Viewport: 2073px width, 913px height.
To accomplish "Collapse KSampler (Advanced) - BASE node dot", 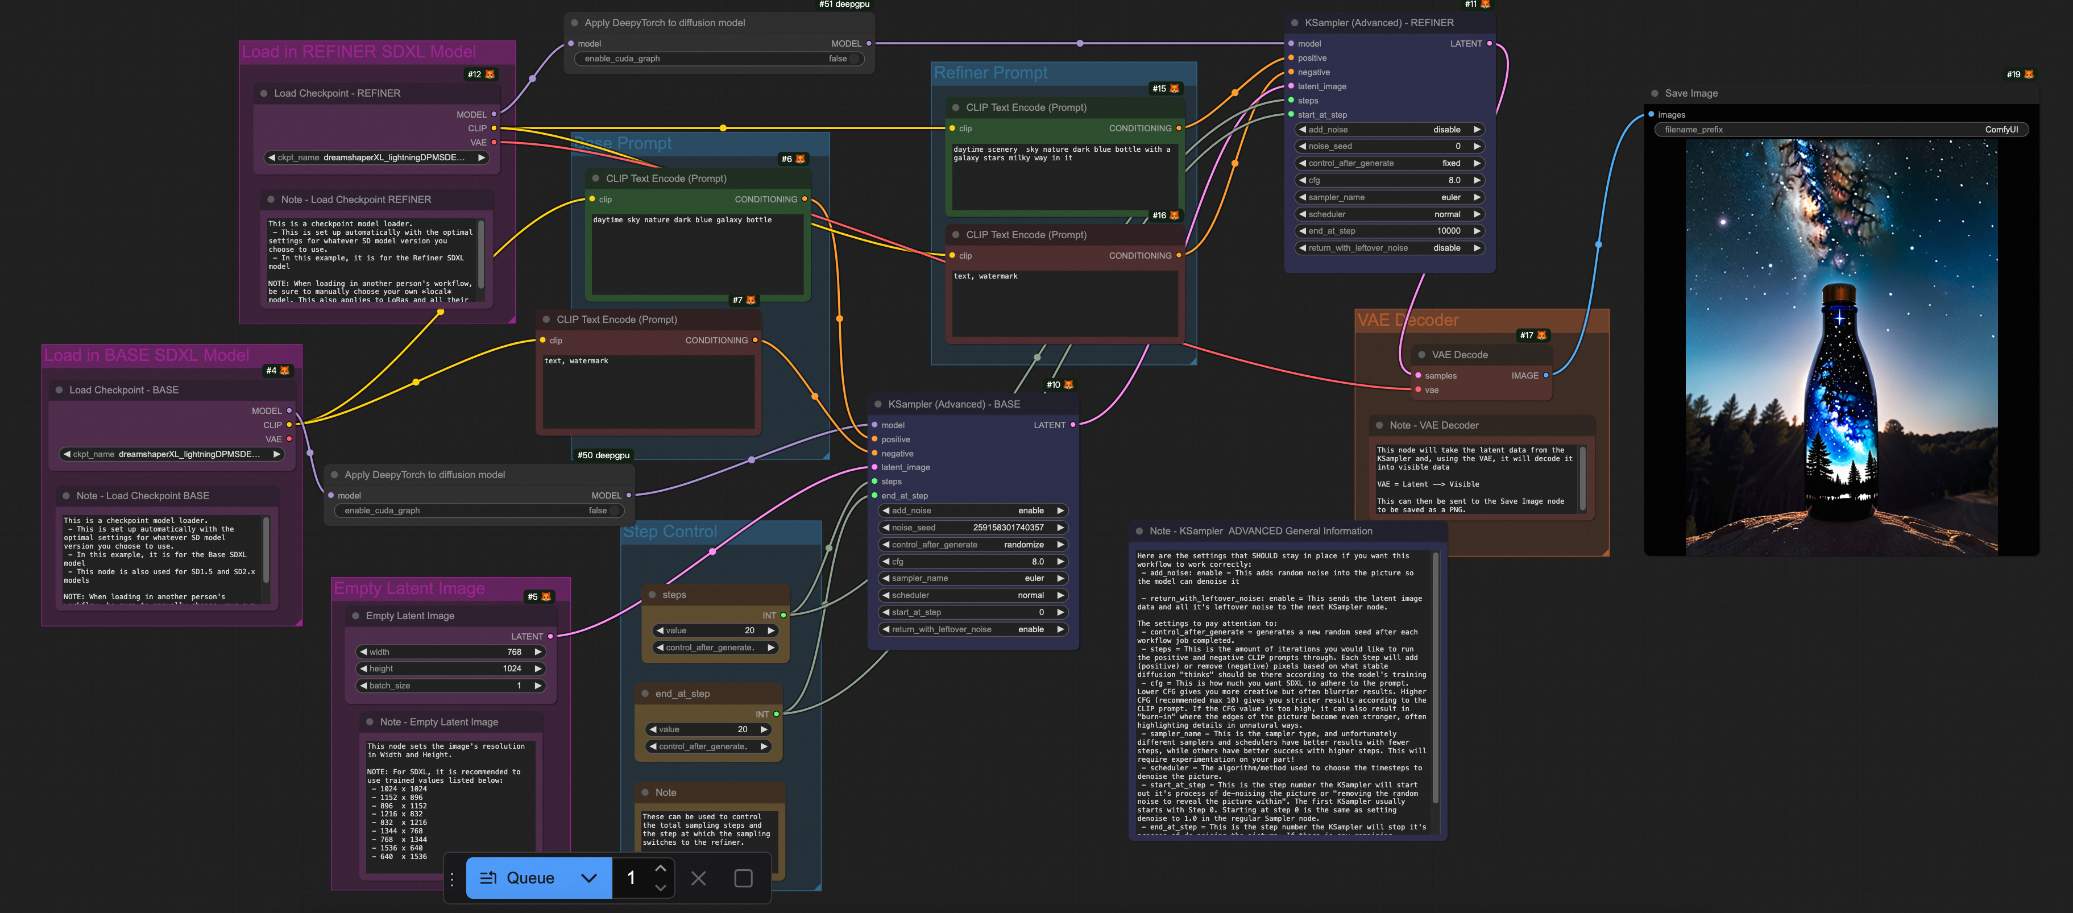I will tap(878, 404).
